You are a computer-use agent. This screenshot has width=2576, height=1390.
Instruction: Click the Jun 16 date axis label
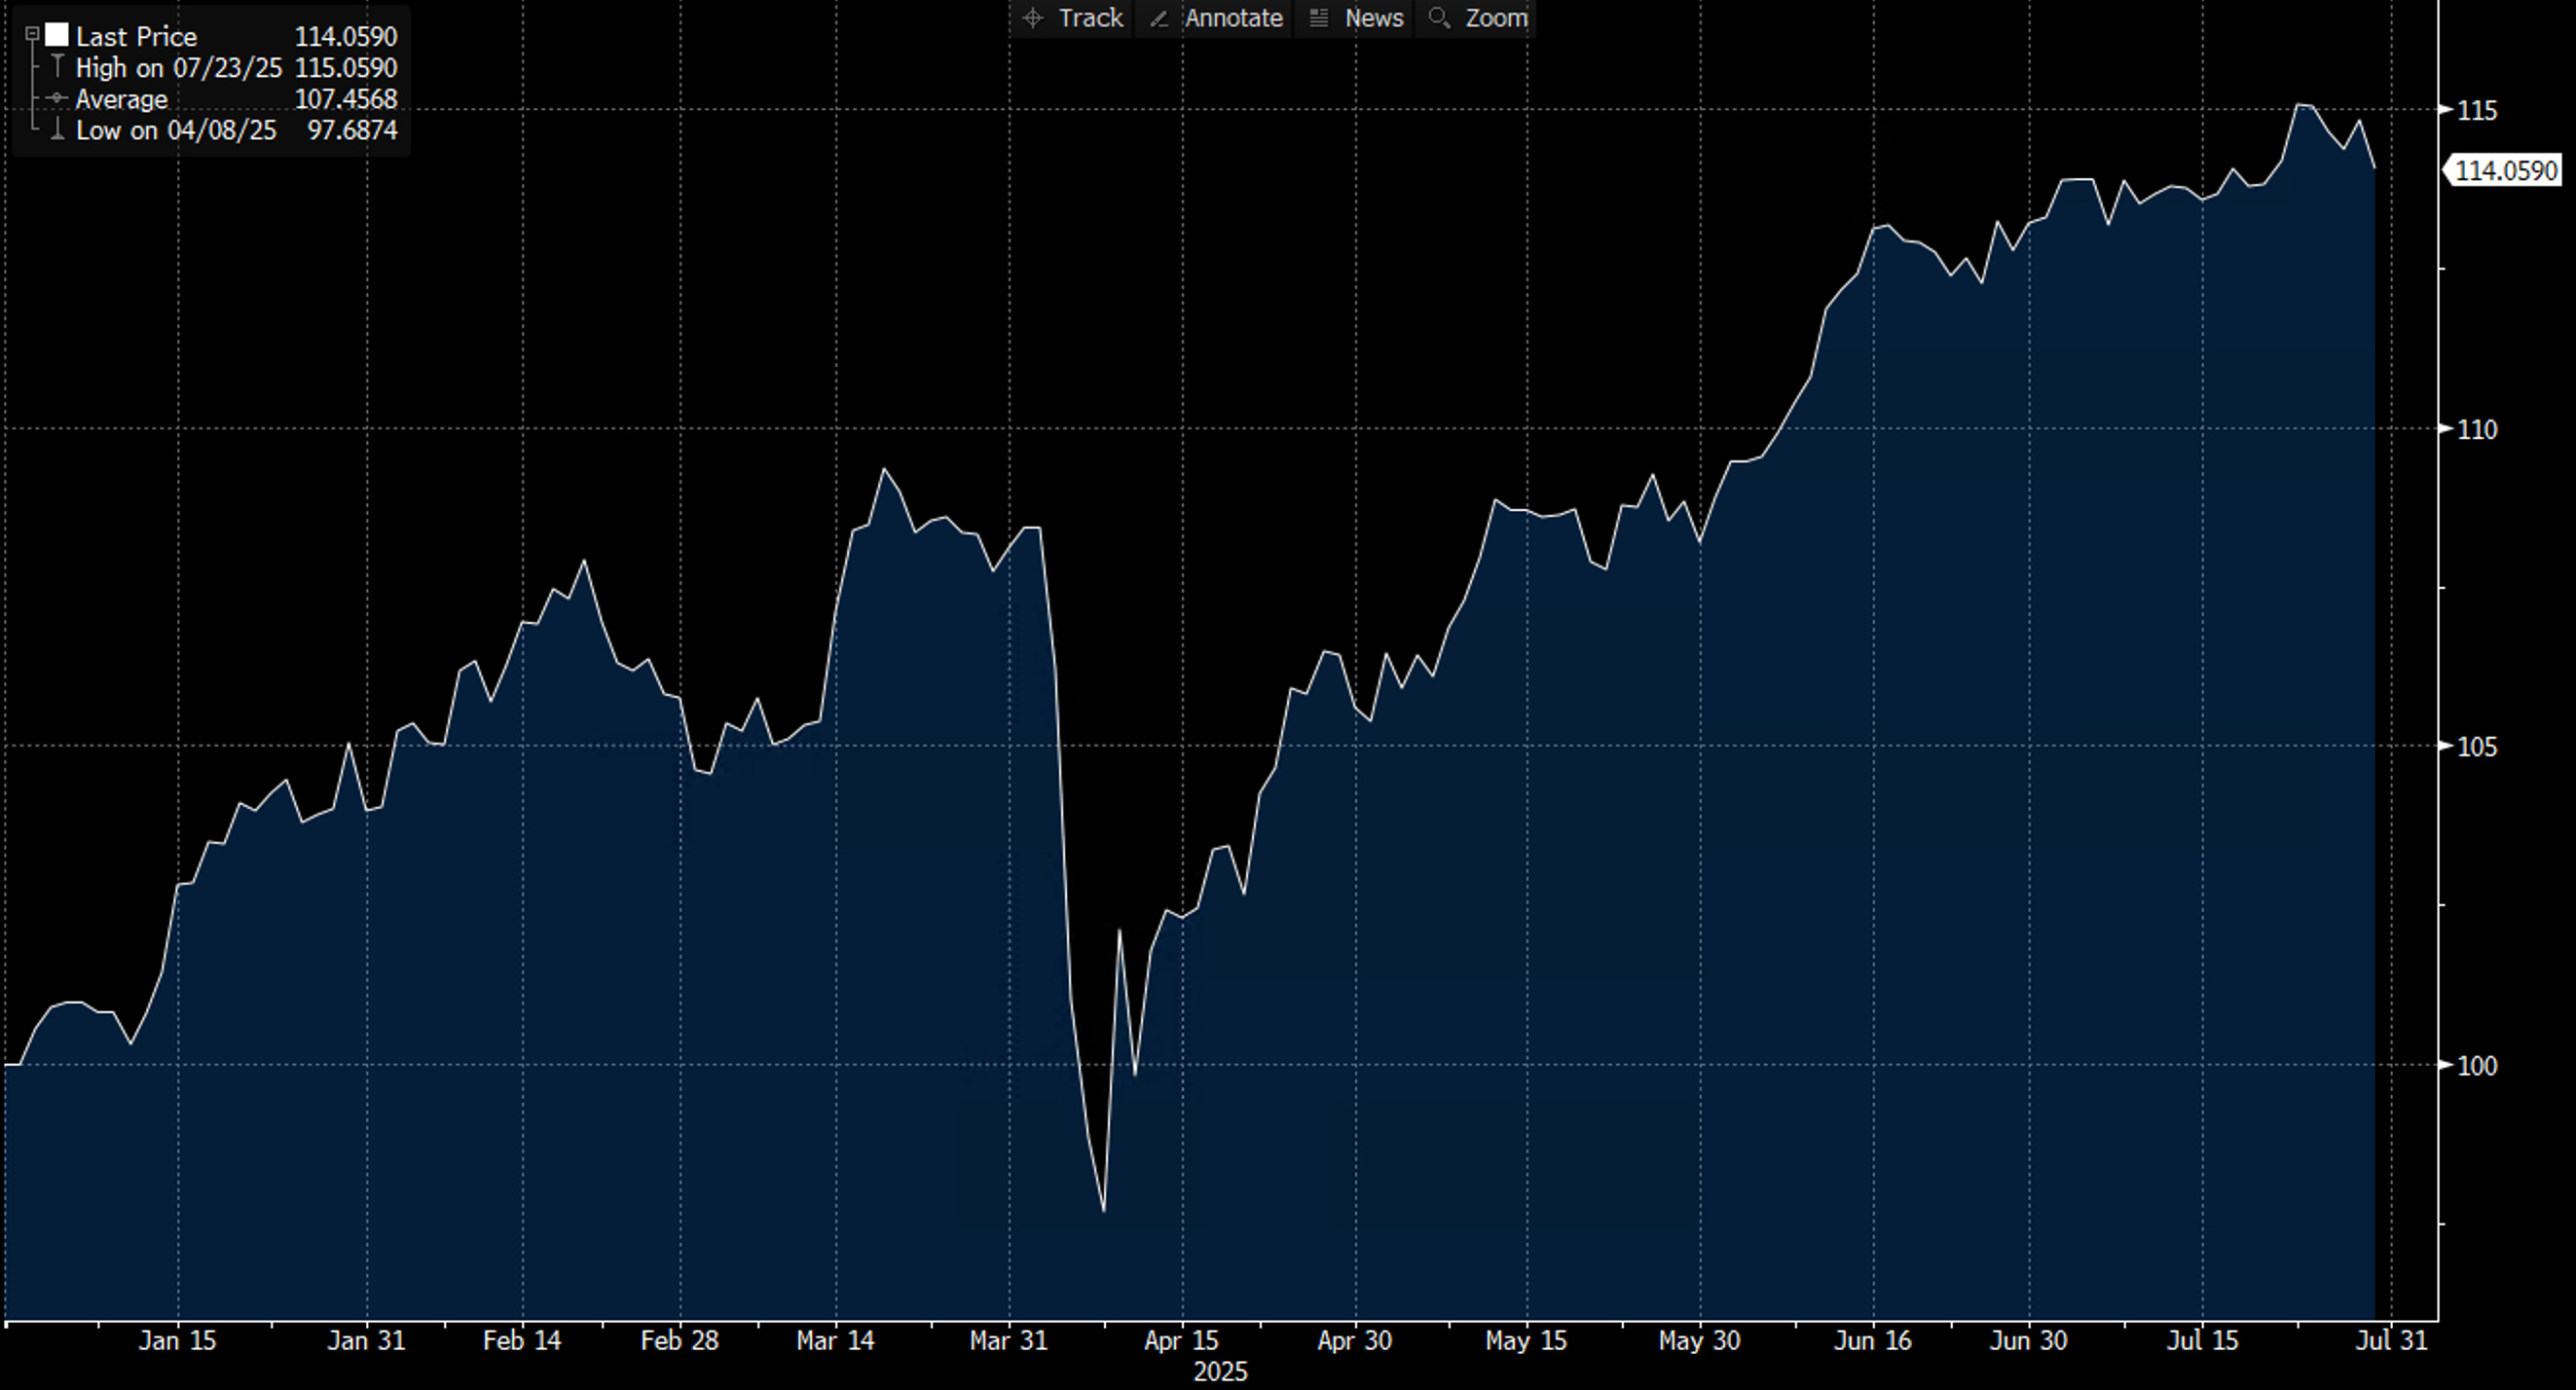[1872, 1340]
